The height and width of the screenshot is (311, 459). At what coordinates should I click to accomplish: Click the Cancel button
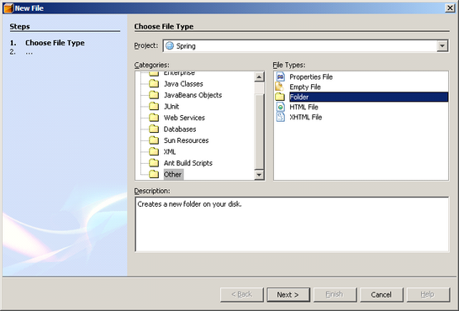point(381,295)
